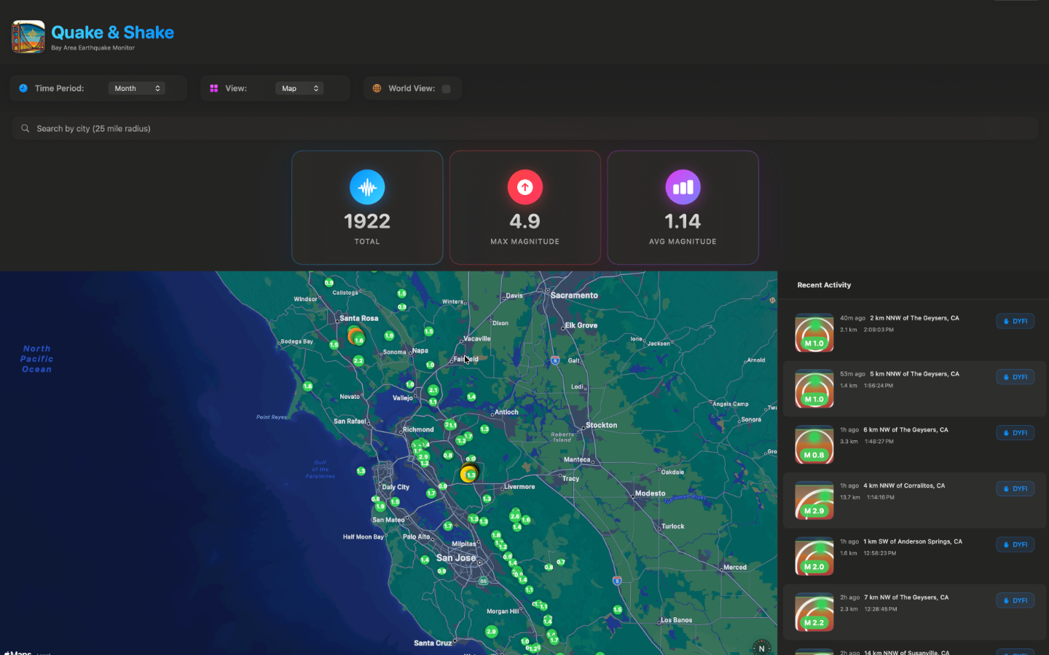Viewport: 1049px width, 655px height.
Task: Click DYFI button for Corralitos quake
Action: coord(1015,489)
